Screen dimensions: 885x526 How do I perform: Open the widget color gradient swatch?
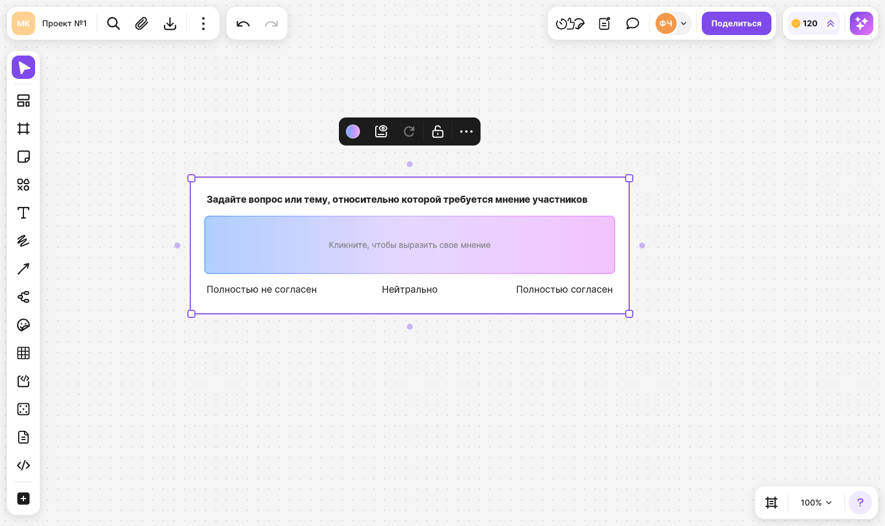tap(353, 131)
